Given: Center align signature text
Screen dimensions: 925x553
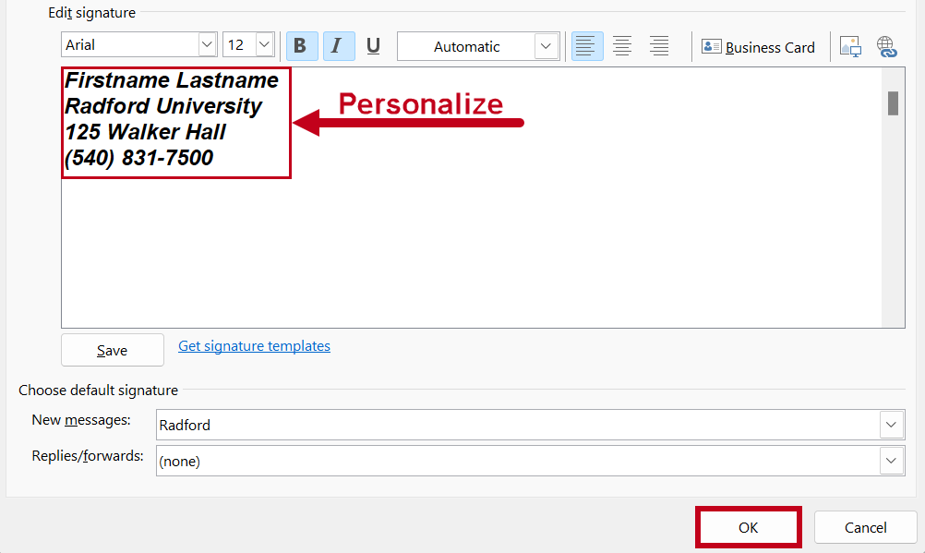Looking at the screenshot, I should point(622,46).
